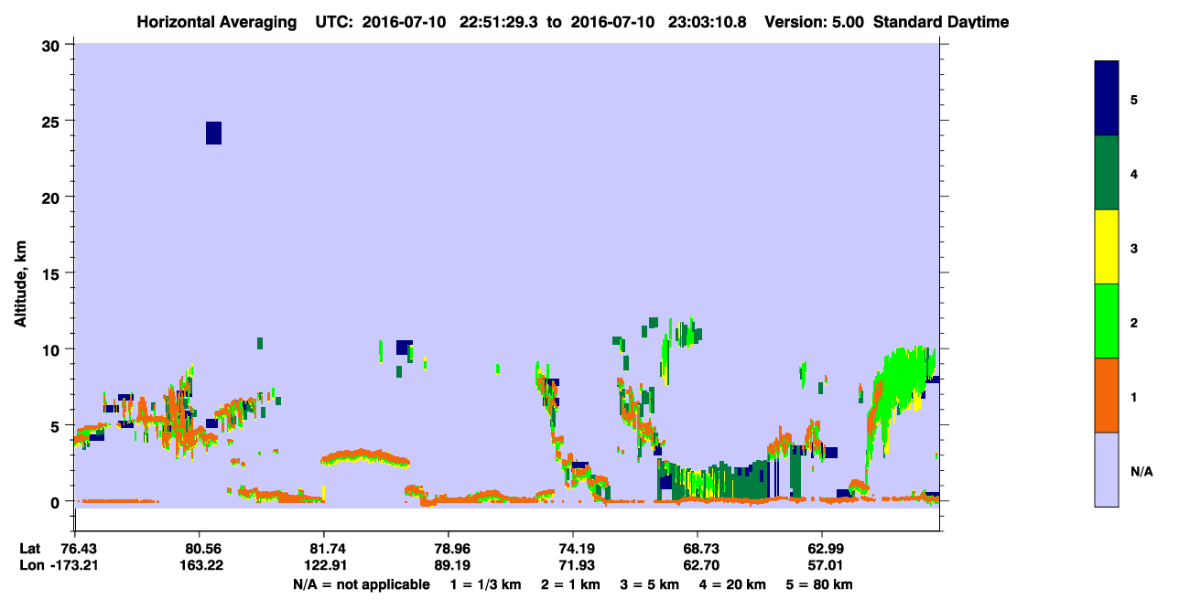Click the latitude value 80.56
Viewport: 1190px width, 610px height.
point(199,549)
